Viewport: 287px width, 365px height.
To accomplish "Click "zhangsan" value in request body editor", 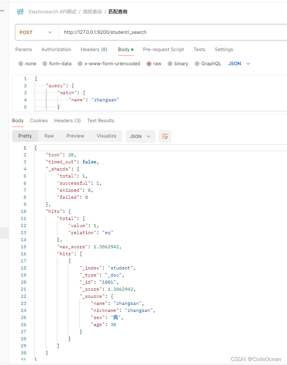I will [105, 100].
